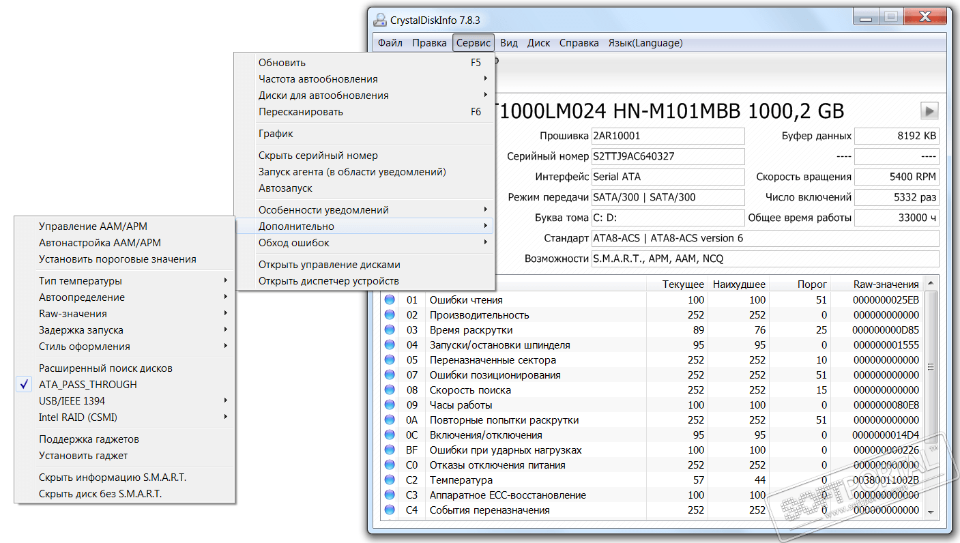
Task: Click the status icon for Время раскрутки
Action: [x=390, y=330]
